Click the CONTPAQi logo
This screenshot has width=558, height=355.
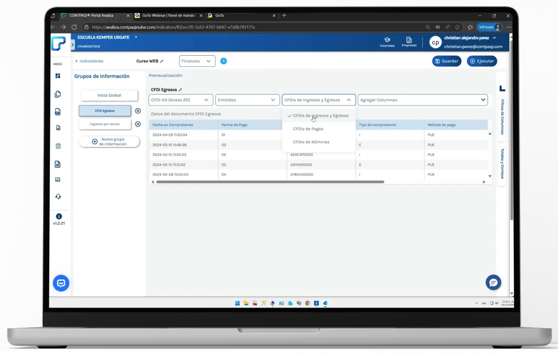click(x=58, y=43)
